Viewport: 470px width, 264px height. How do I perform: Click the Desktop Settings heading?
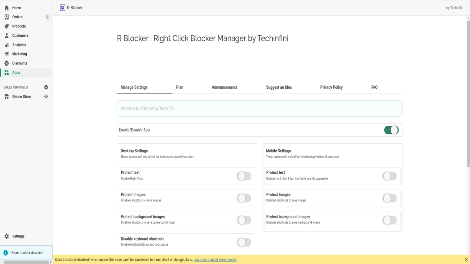pos(134,151)
